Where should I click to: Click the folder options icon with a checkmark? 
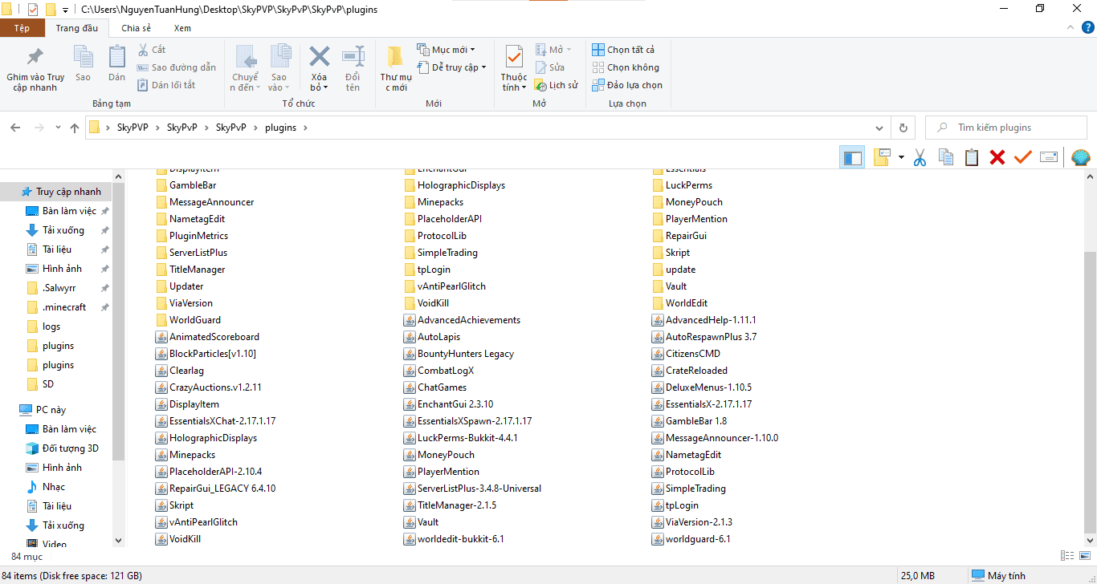tap(882, 157)
